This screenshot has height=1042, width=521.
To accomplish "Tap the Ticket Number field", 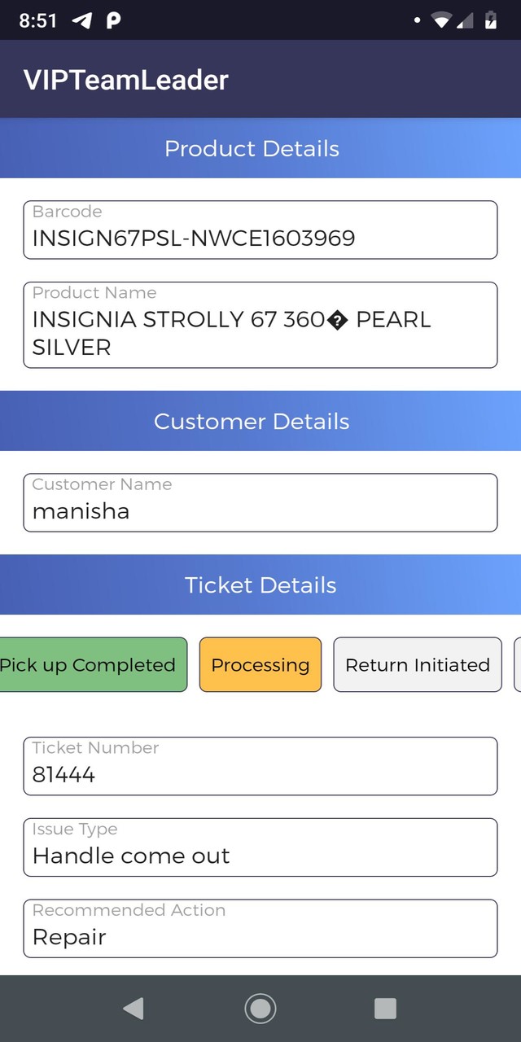I will (x=260, y=766).
